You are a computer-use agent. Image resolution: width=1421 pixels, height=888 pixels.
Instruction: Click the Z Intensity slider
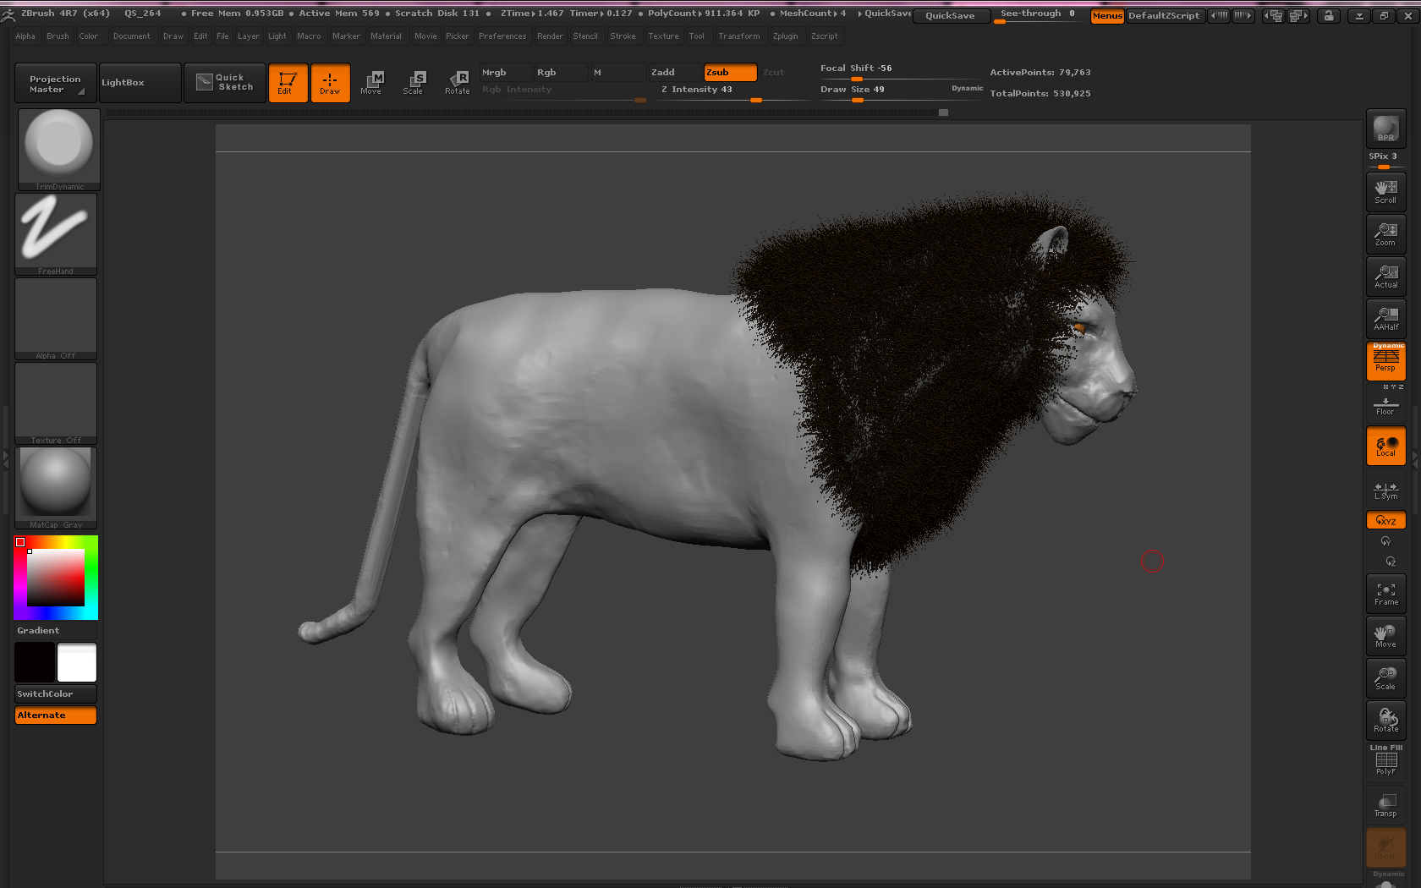(x=732, y=90)
